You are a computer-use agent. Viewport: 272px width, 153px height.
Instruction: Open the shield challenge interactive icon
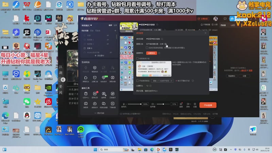(95, 69)
